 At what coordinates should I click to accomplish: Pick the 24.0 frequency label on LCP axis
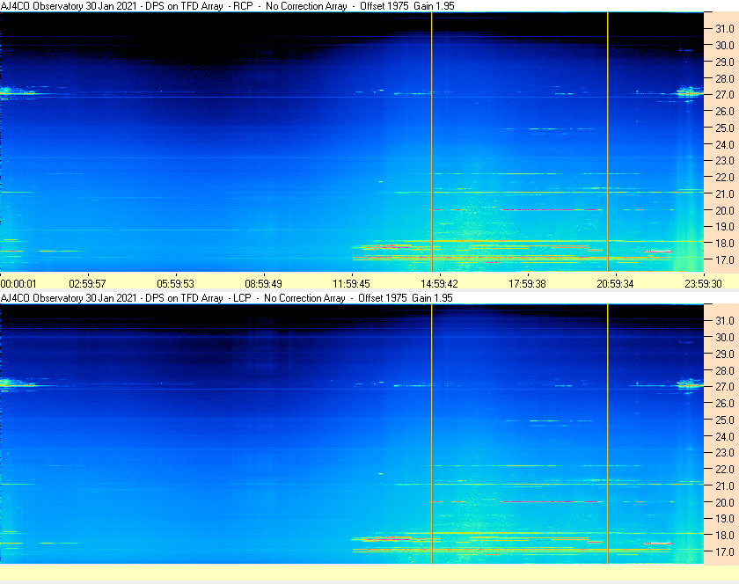[725, 436]
